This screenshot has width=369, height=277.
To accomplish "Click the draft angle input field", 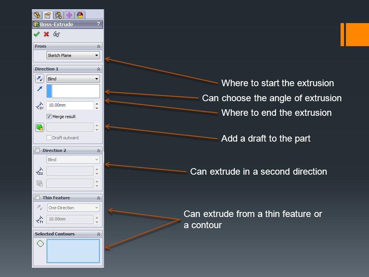I will pos(70,127).
